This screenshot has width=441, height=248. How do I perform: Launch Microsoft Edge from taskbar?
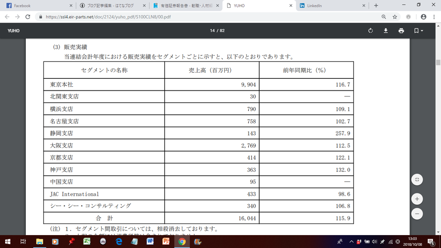[119, 242]
